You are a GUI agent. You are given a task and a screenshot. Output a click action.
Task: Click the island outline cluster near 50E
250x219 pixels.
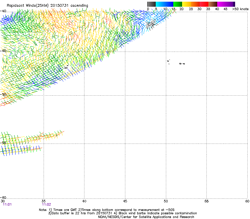point(169,62)
